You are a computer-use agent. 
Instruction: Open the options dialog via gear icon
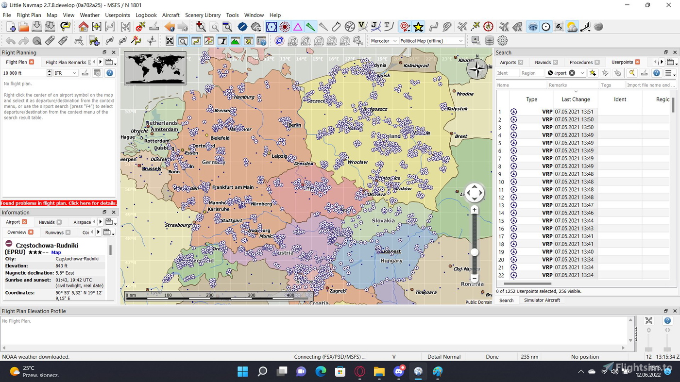pyautogui.click(x=503, y=40)
